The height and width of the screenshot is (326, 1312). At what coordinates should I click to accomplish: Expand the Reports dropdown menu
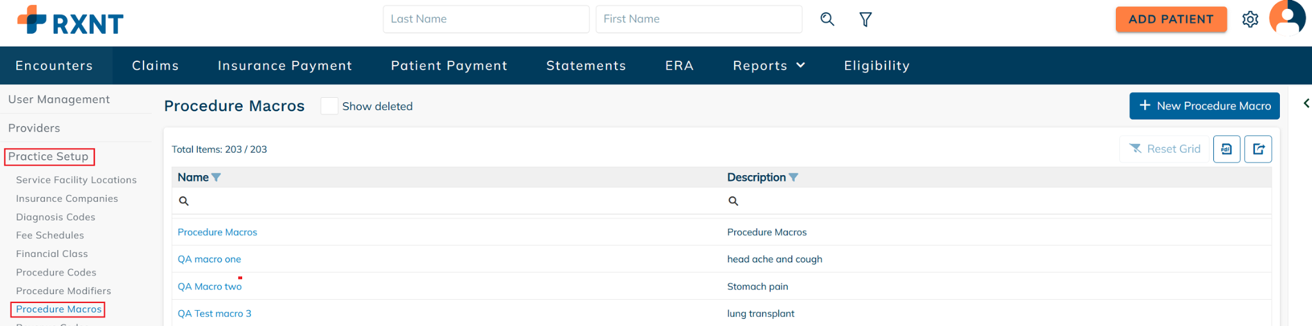[x=769, y=65]
